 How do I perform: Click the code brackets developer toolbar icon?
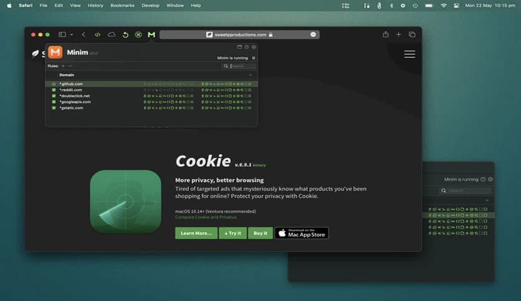click(x=98, y=34)
